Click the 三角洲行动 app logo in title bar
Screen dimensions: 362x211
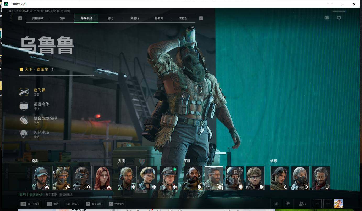point(6,4)
